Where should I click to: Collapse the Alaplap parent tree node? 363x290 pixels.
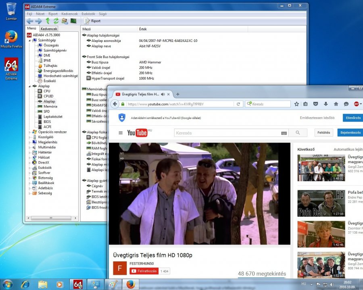click(29, 86)
